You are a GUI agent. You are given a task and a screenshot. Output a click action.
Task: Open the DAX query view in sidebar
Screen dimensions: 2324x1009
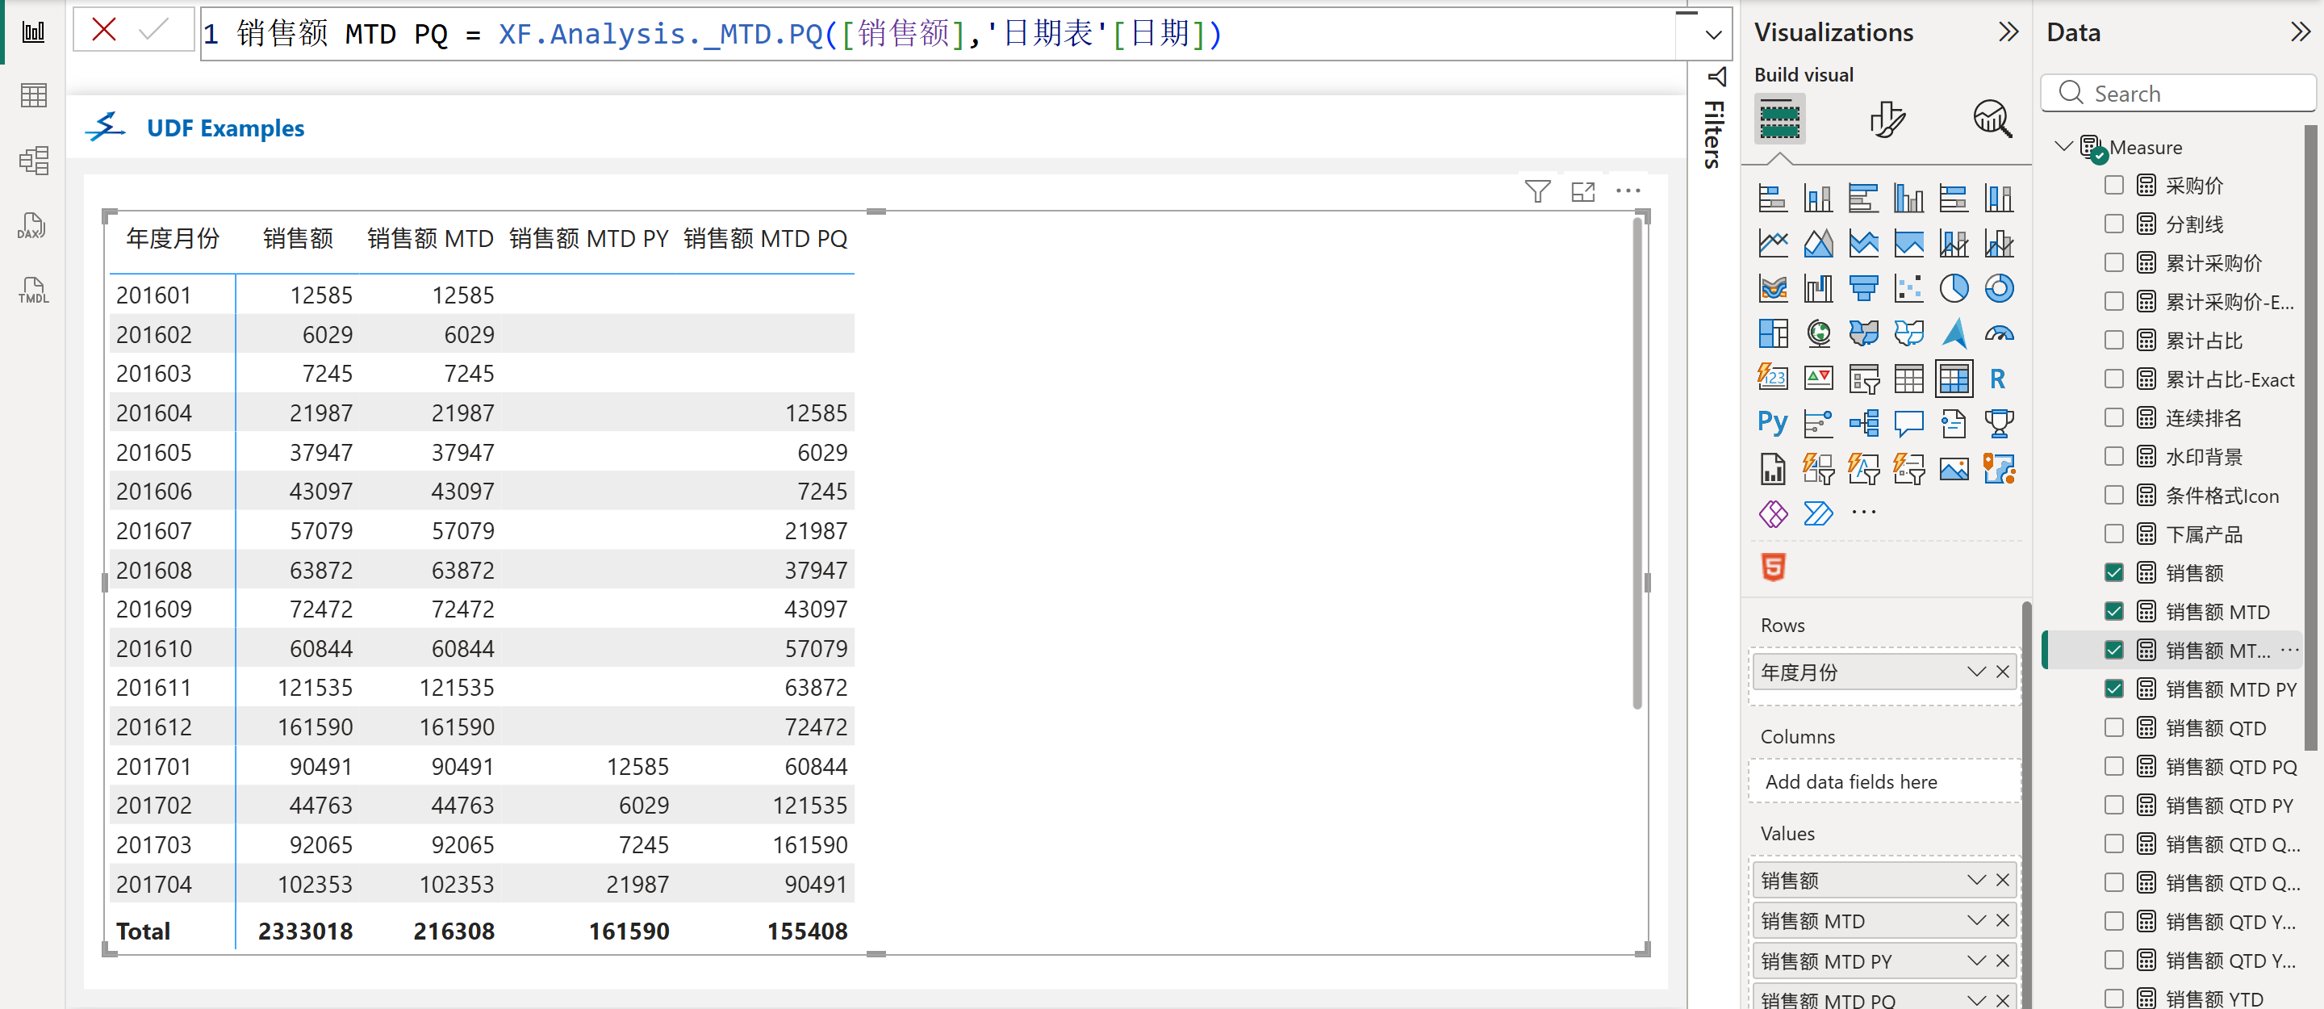pyautogui.click(x=32, y=227)
